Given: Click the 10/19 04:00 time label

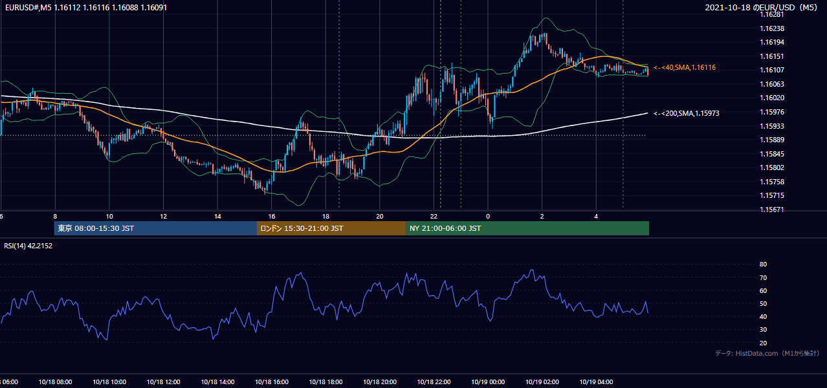Looking at the screenshot, I should click(x=595, y=382).
